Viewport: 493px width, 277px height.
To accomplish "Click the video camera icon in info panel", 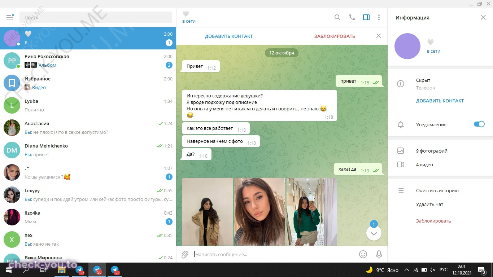I will pos(400,164).
